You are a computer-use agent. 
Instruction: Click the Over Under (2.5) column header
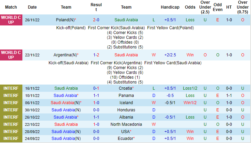[x=205, y=7]
